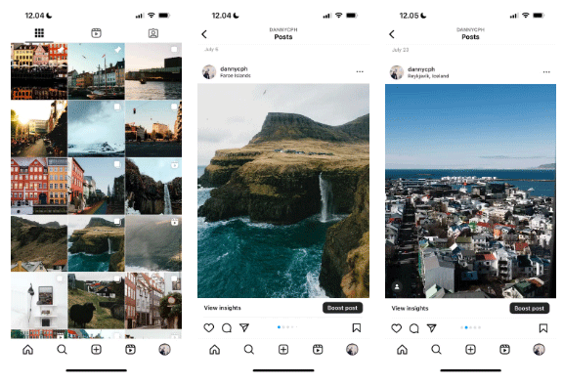Save the Reykjavik post with bookmark icon
The width and height of the screenshot is (563, 385).
[543, 328]
